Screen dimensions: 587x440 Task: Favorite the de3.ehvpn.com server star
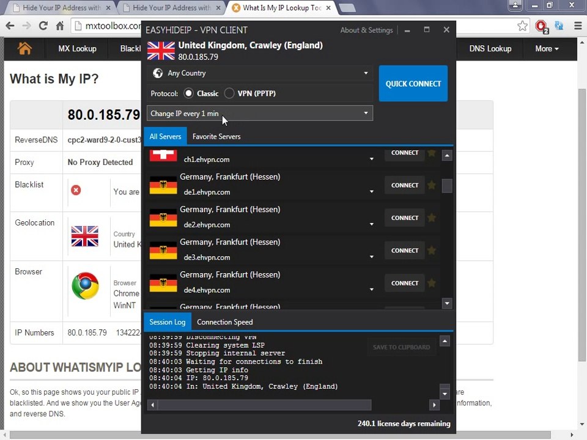pos(432,250)
